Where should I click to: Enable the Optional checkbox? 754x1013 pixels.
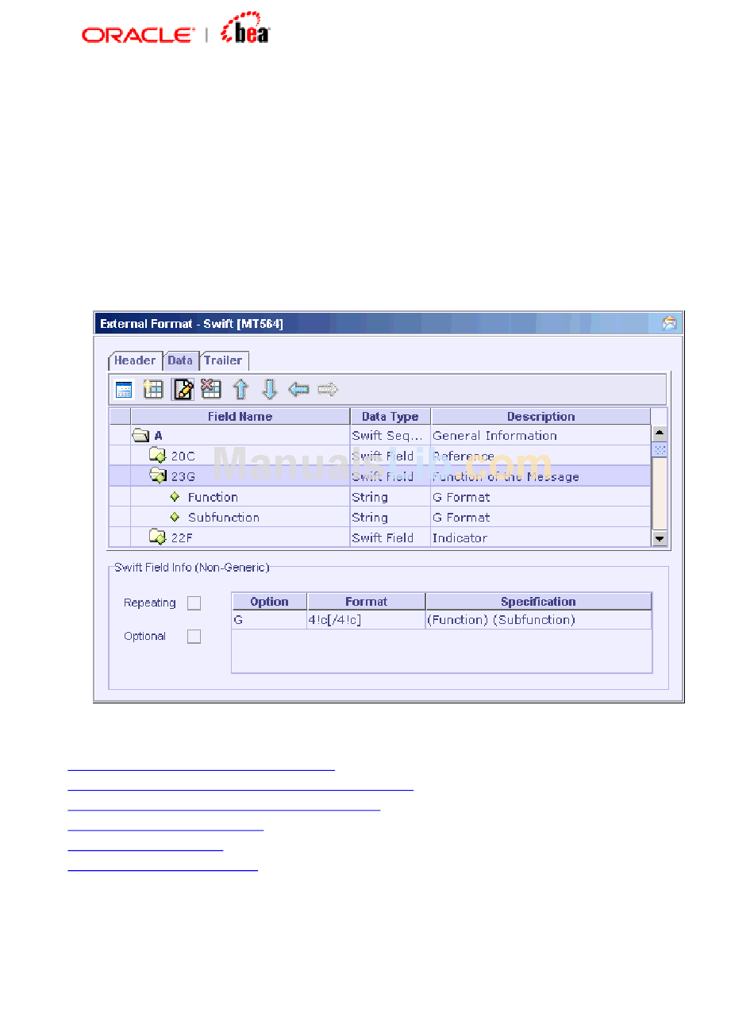pos(194,637)
